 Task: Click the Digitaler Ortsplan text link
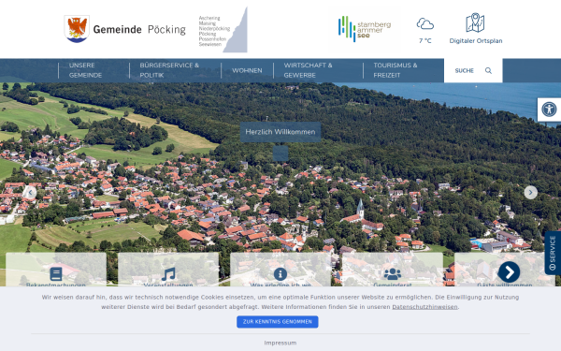point(476,41)
